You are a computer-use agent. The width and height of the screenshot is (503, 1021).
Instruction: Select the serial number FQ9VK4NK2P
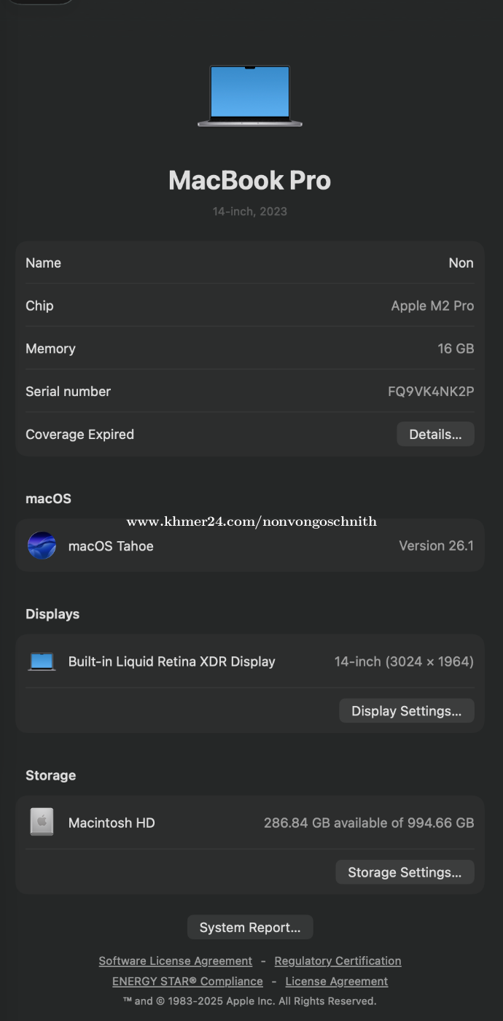click(431, 392)
